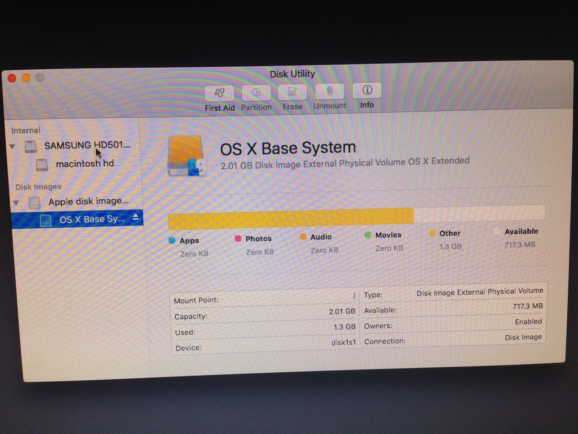Click the Disk Images sidebar section header
The height and width of the screenshot is (434, 578).
click(x=38, y=187)
